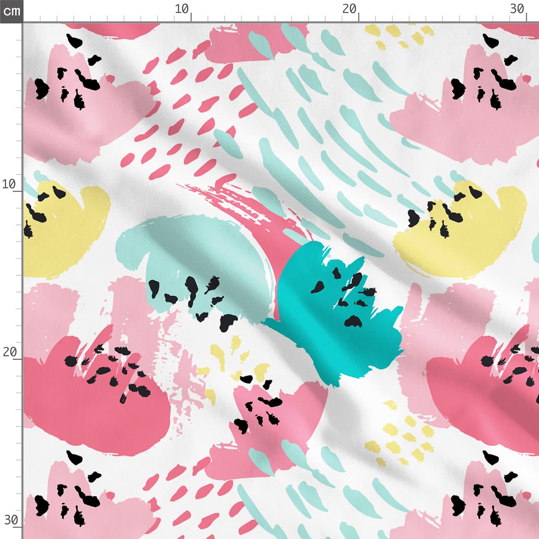
Task: Click the cm unit label in the ruler corner
Action: point(11,10)
